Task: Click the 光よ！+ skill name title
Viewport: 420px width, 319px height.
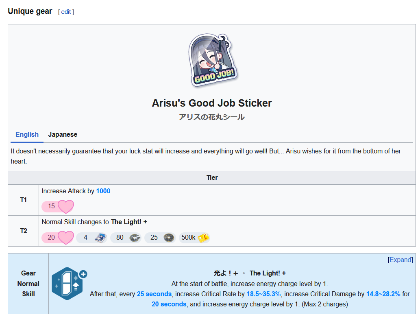Action: [226, 273]
